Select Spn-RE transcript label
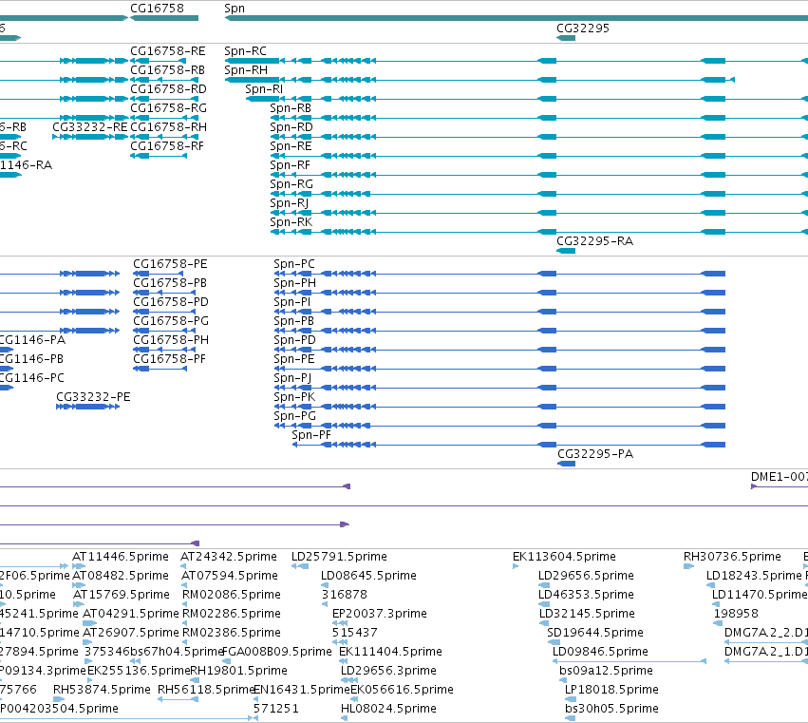 [291, 146]
